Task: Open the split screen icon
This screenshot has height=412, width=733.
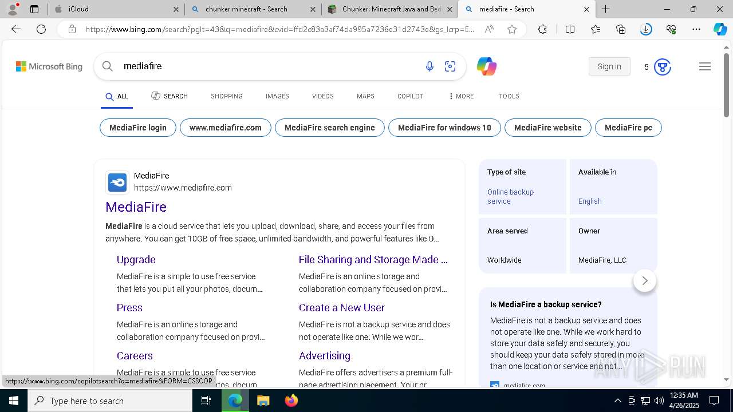Action: click(570, 29)
